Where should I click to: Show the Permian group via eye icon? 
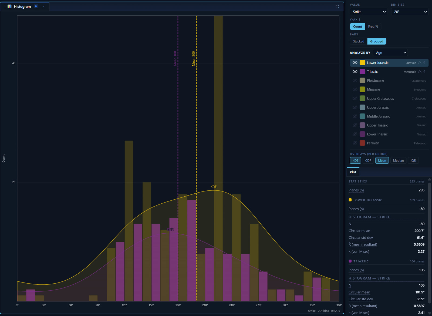pos(355,143)
